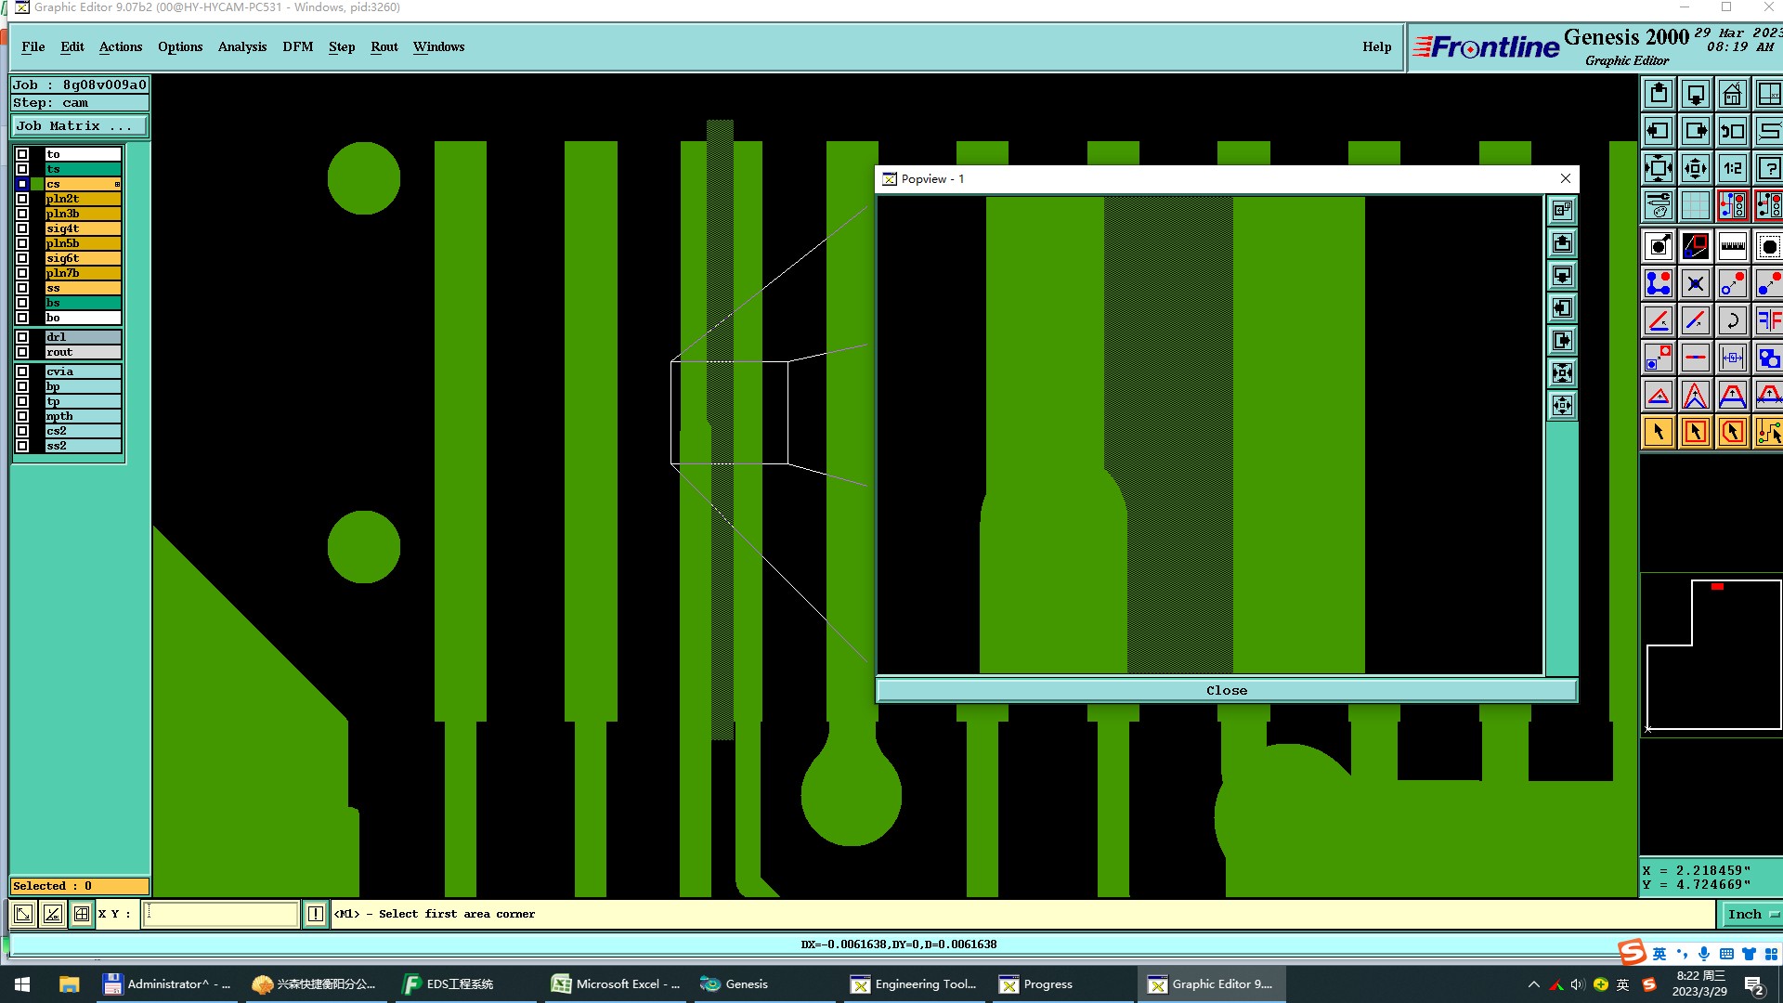Click the green cs layer color swatch

[x=37, y=184]
